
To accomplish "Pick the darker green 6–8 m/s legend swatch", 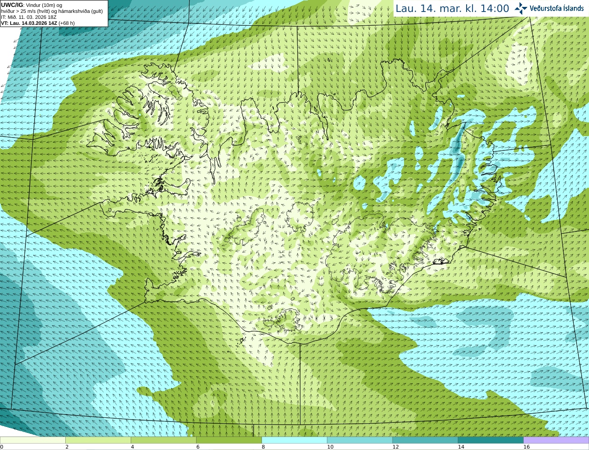I will (229, 440).
